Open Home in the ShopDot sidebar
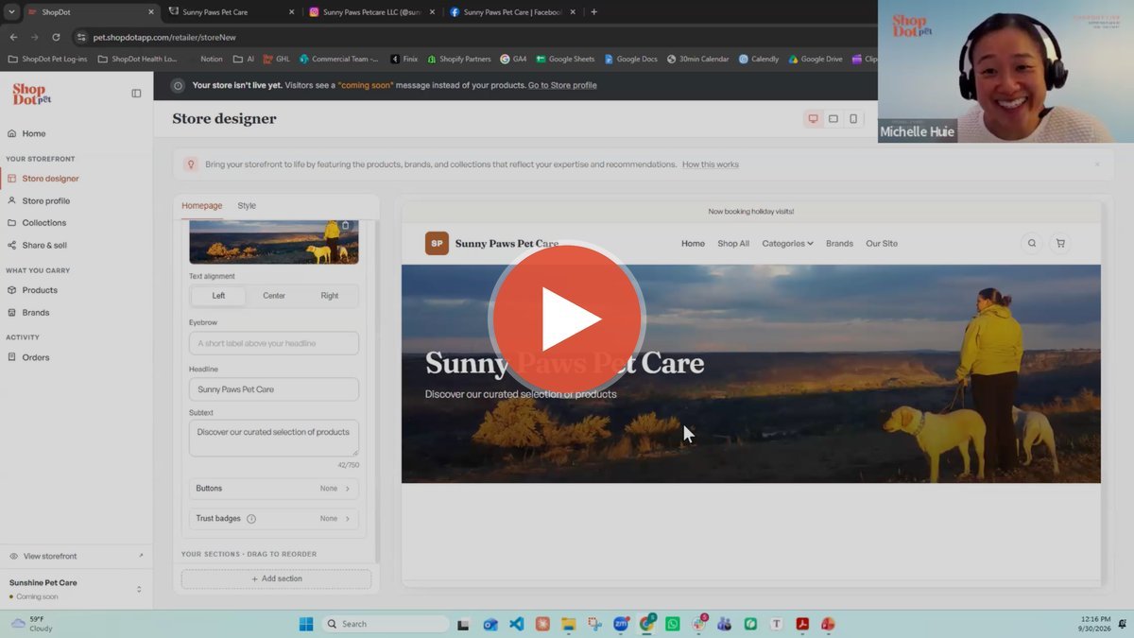This screenshot has width=1134, height=638. (x=34, y=133)
